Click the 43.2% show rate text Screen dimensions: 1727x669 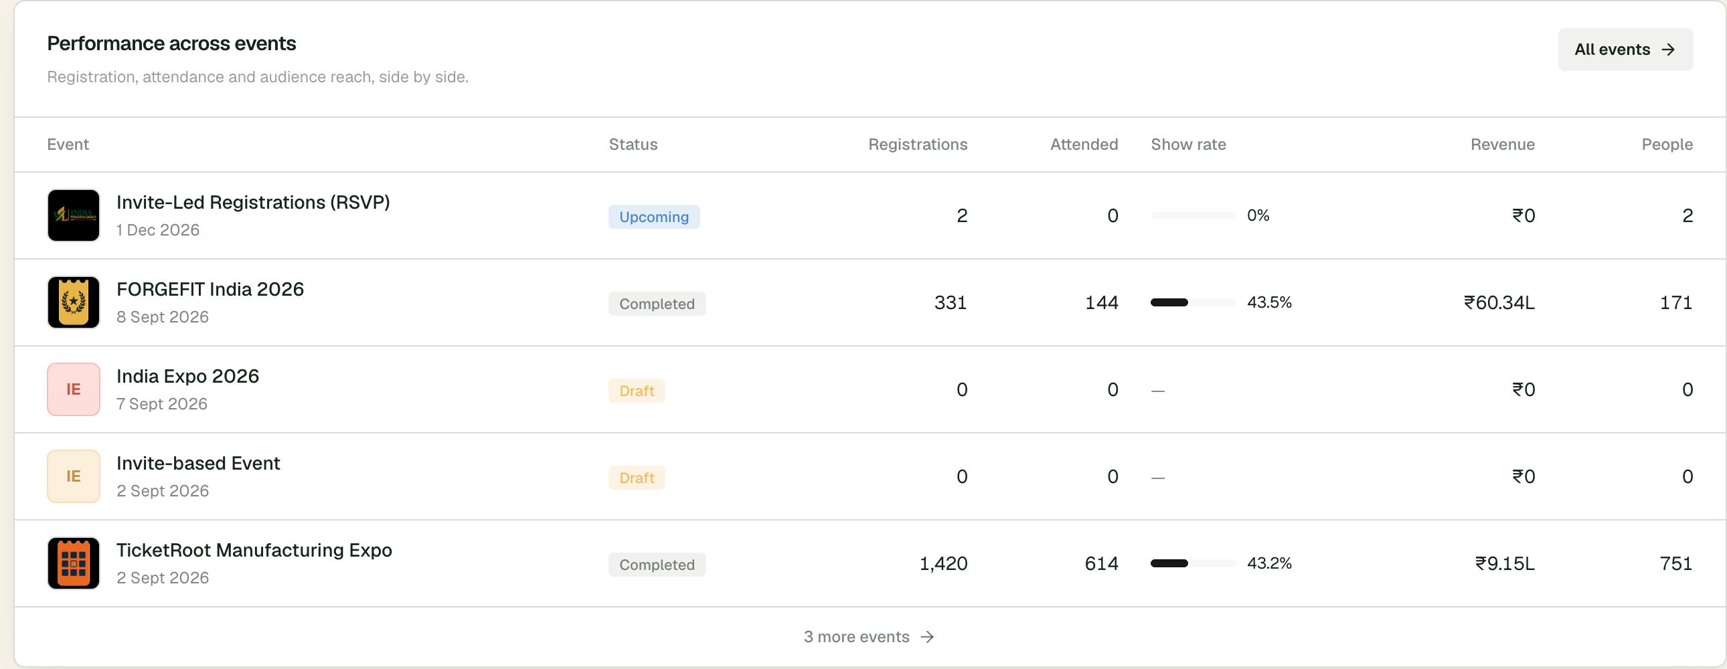tap(1269, 563)
